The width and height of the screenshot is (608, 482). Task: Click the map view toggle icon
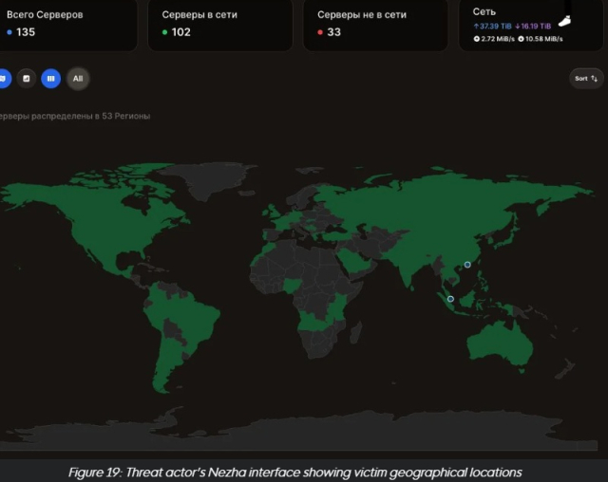pyautogui.click(x=3, y=79)
